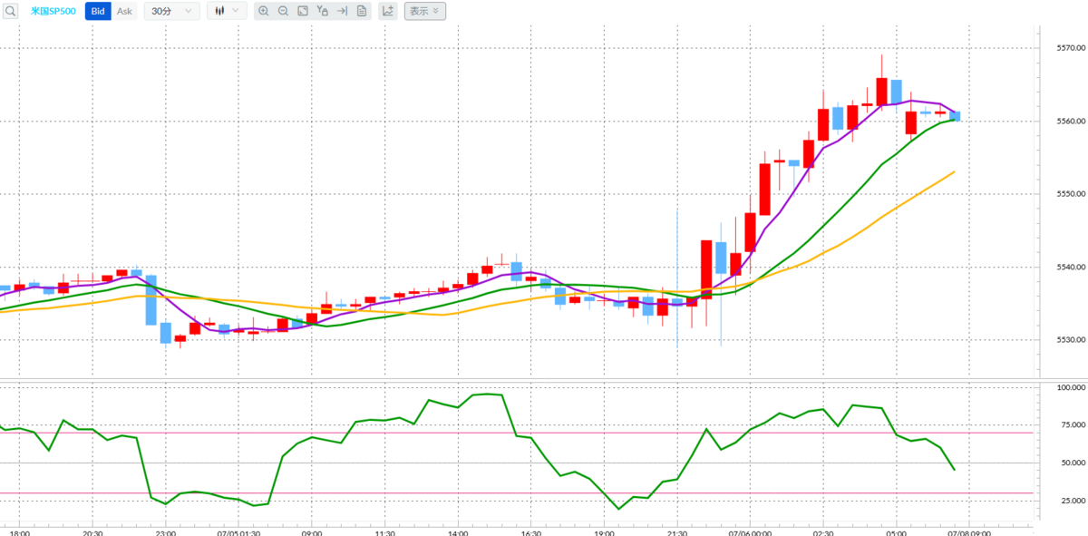Open the add indicator chart icon
Screen dimensions: 1088x536
(x=388, y=12)
